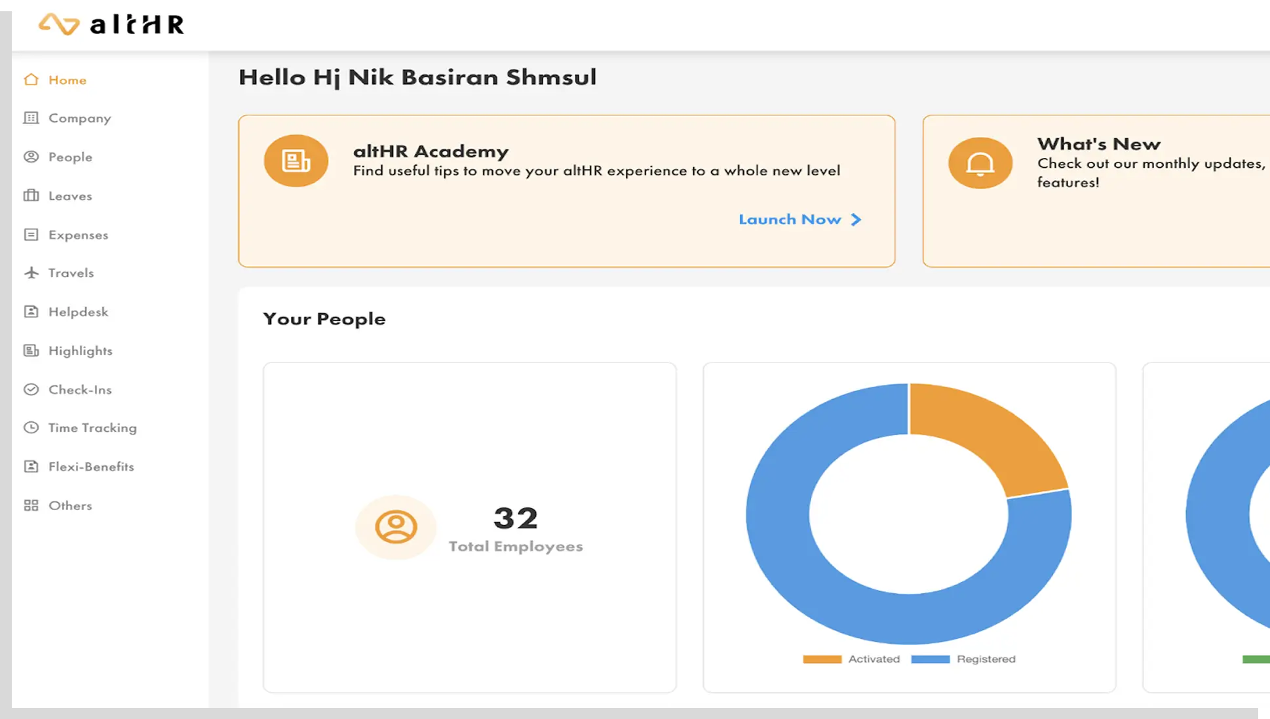
Task: Click the People person icon in sidebar
Action: coord(31,157)
